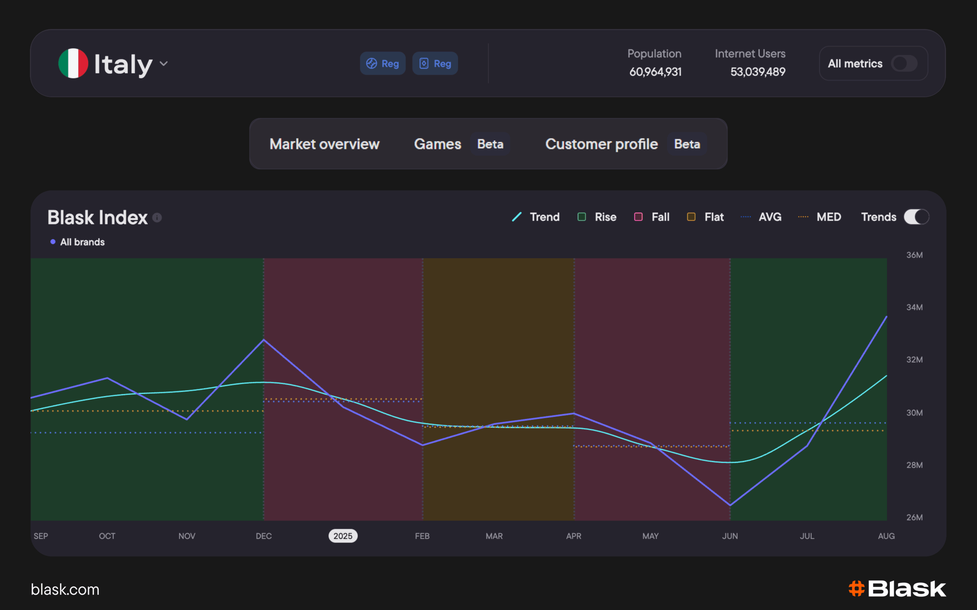
Task: Click the sports Reg badge with ball icon
Action: (382, 63)
